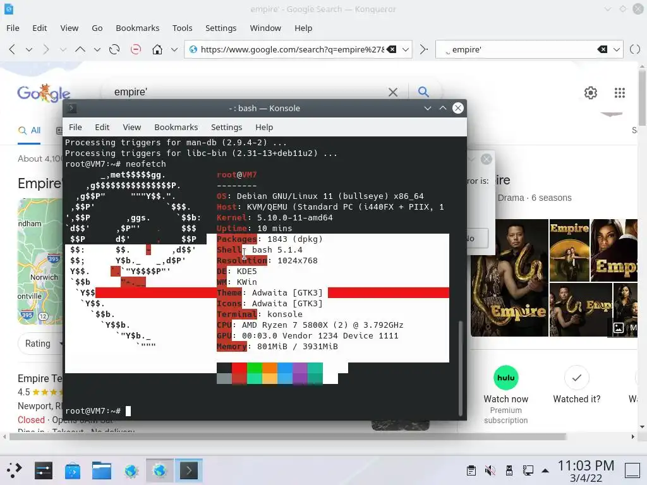Open Konsole Help menu
Image resolution: width=647 pixels, height=485 pixels.
(x=264, y=128)
